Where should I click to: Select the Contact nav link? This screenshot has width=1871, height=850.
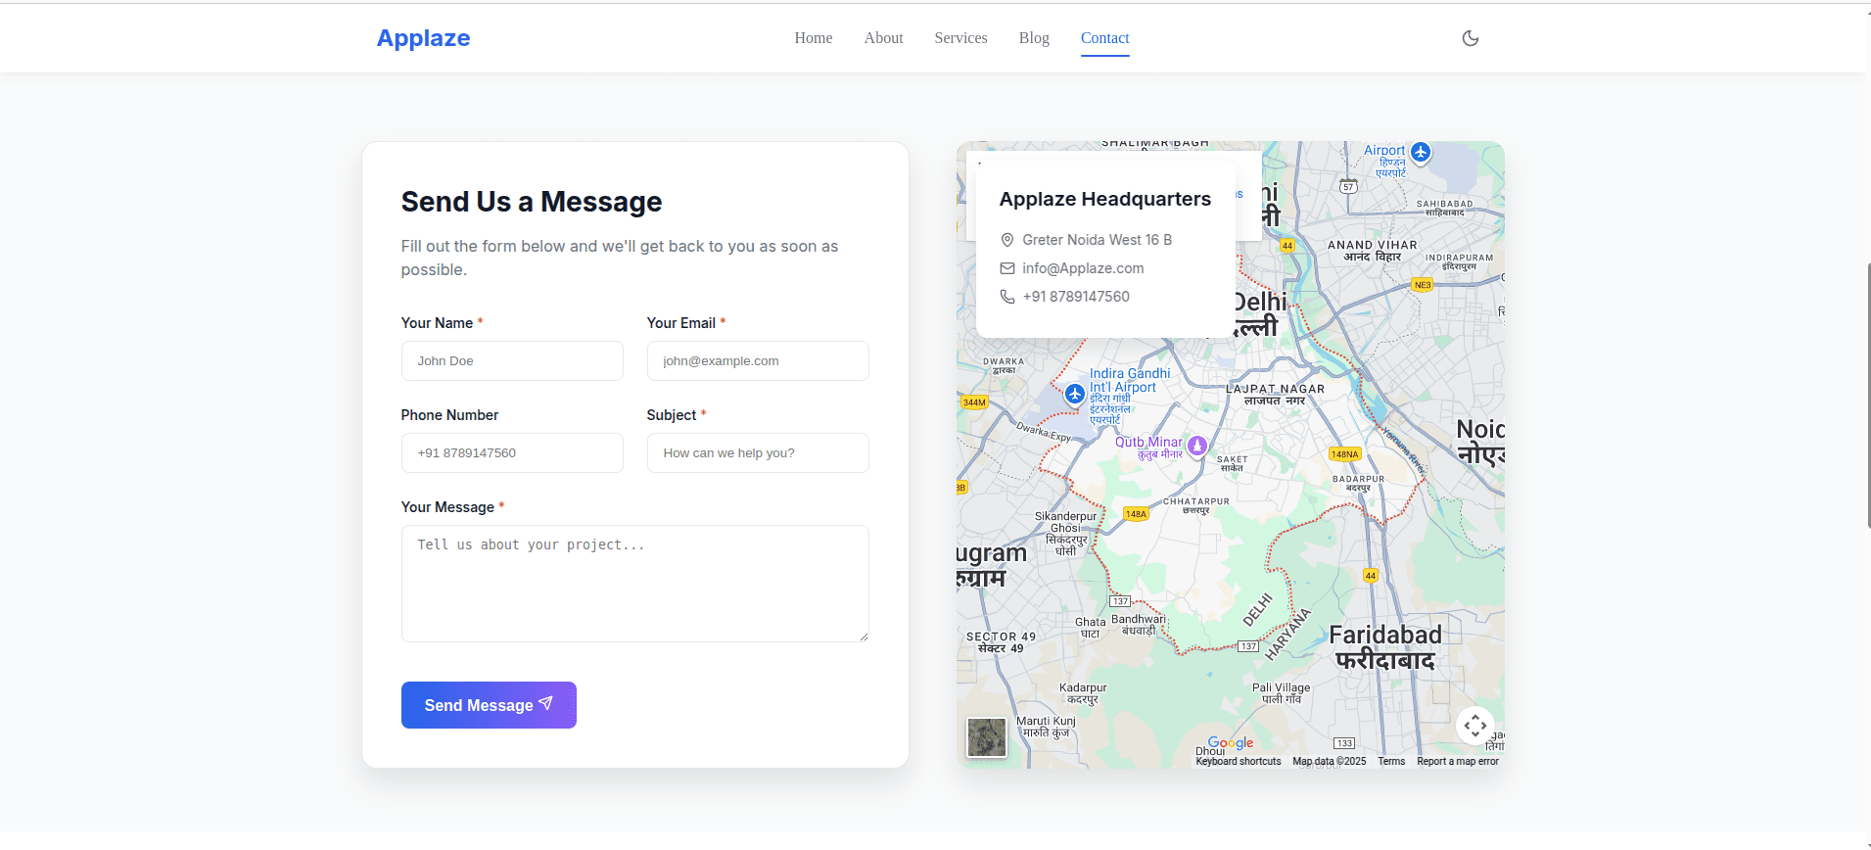[x=1104, y=38]
